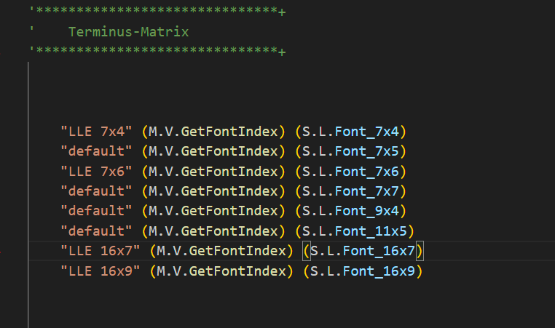Click the top asterisk comment line
Viewport: 555px width, 328px height.
[157, 12]
